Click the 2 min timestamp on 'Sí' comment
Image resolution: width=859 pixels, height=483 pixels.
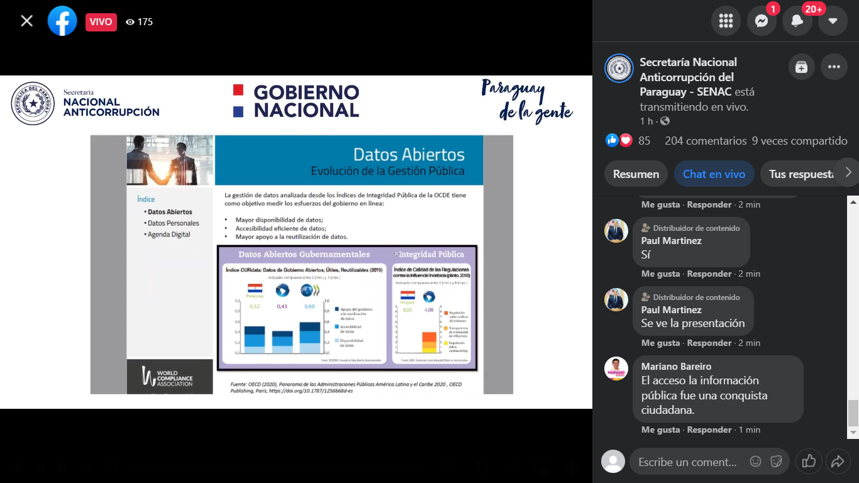[x=749, y=274]
